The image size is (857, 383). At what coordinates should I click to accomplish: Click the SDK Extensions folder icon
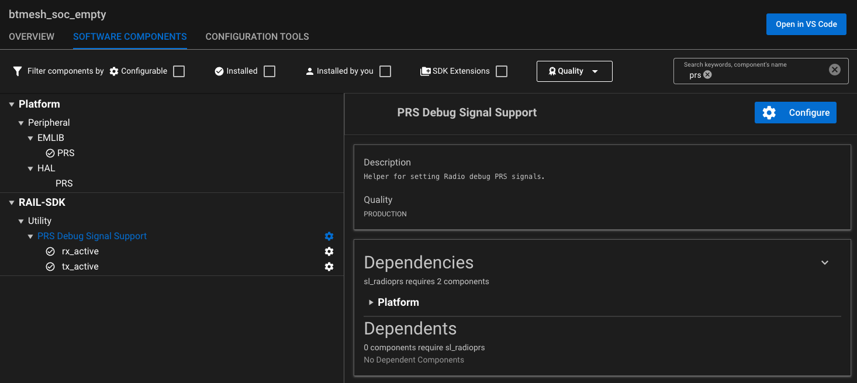coord(426,71)
